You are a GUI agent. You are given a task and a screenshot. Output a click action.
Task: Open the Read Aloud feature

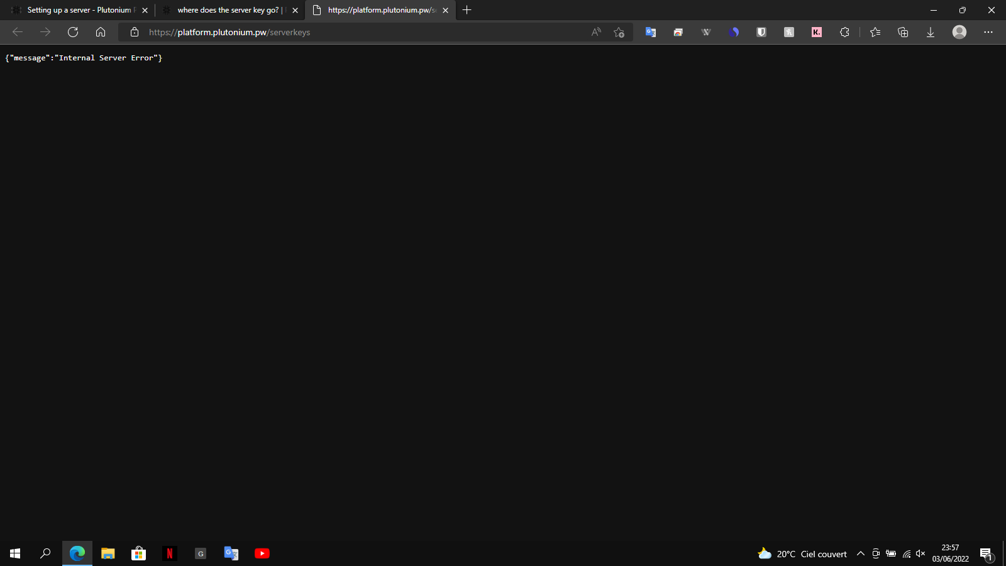[596, 32]
